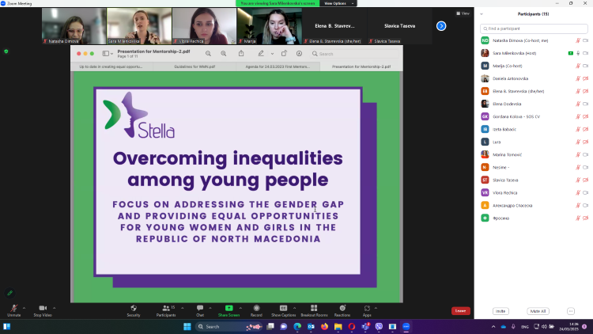Expand the arrow next to Participants

(x=183, y=308)
